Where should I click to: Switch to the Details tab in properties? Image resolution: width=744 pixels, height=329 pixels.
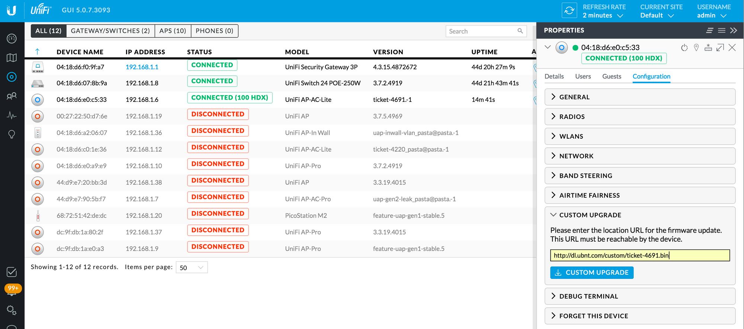coord(554,77)
